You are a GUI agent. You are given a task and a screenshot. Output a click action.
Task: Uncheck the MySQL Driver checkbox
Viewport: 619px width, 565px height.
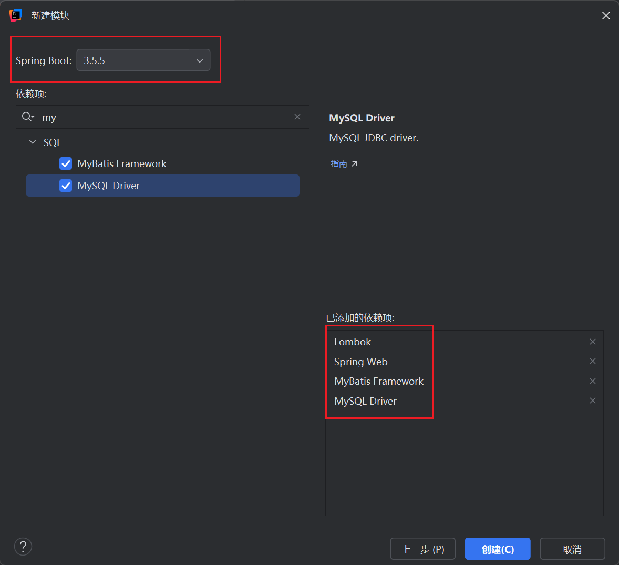(66, 186)
